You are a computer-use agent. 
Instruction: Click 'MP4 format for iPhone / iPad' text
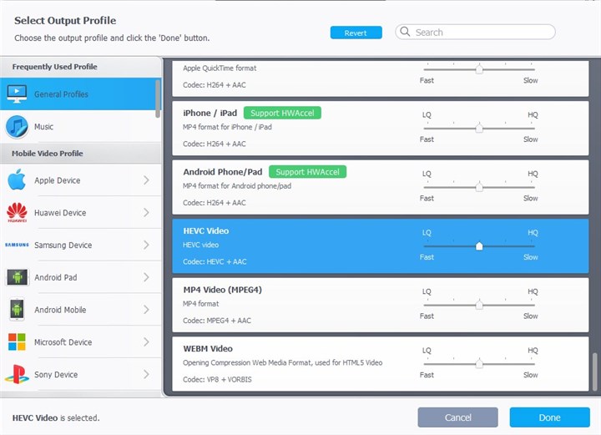click(x=227, y=127)
